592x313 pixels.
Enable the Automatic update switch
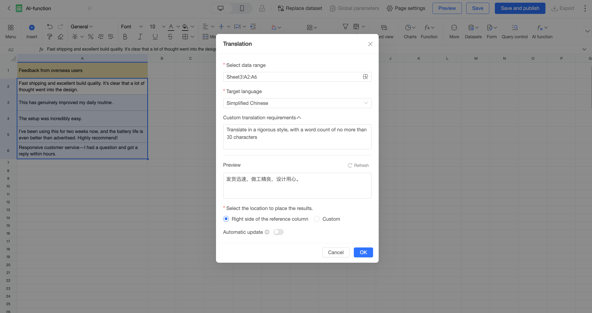pos(278,232)
